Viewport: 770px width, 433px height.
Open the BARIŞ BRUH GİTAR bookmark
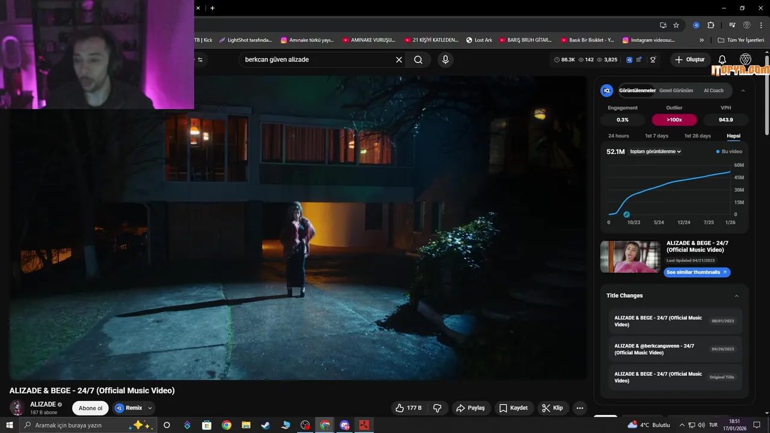point(525,40)
